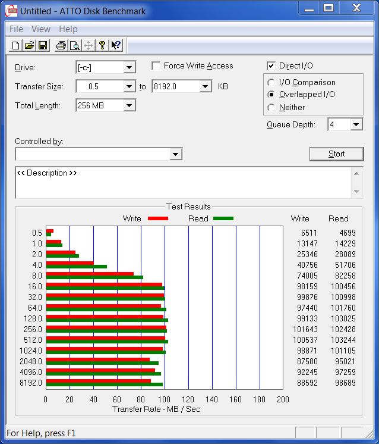
Task: Click the New document toolbar icon
Action: point(16,45)
